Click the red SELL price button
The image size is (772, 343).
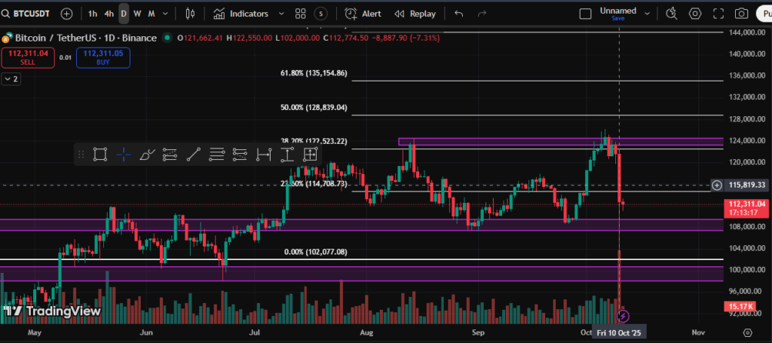click(x=28, y=57)
